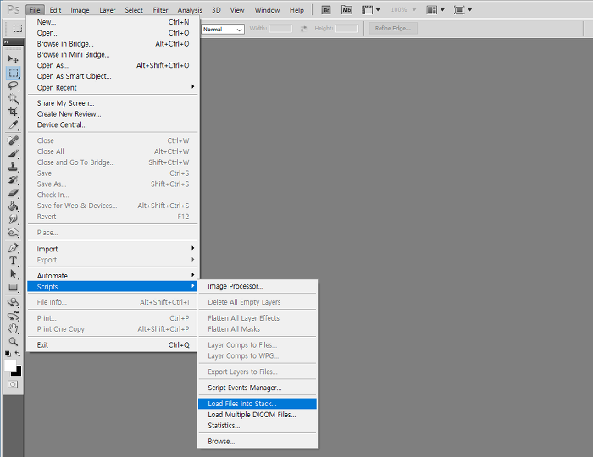Click the Width input field
The width and height of the screenshot is (593, 457).
point(280,29)
